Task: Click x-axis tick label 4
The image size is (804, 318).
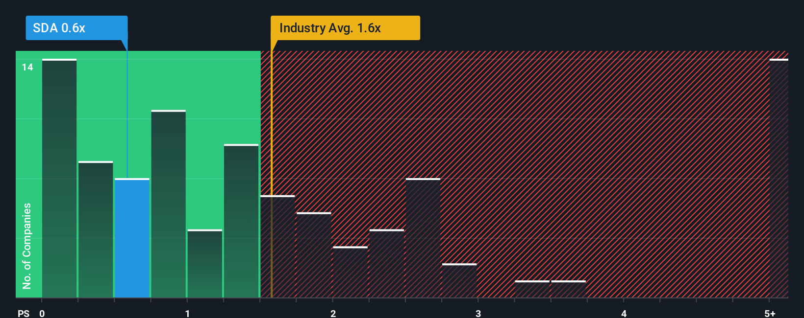Action: coord(624,314)
